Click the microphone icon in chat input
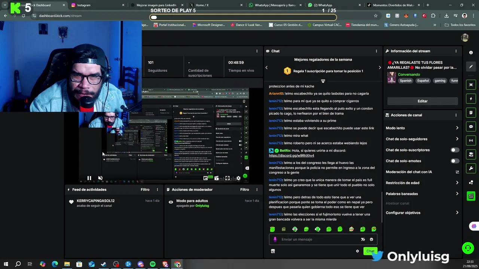 coord(275,239)
